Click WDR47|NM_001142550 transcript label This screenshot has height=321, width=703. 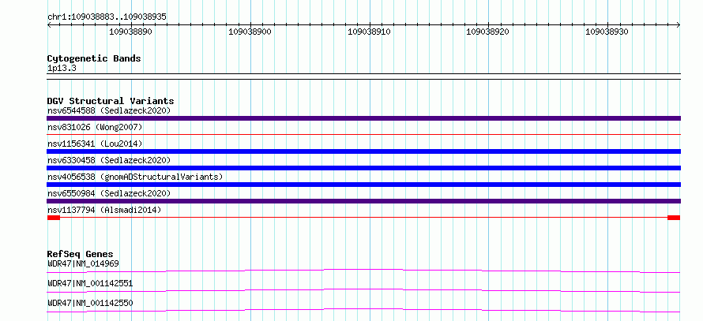point(90,303)
